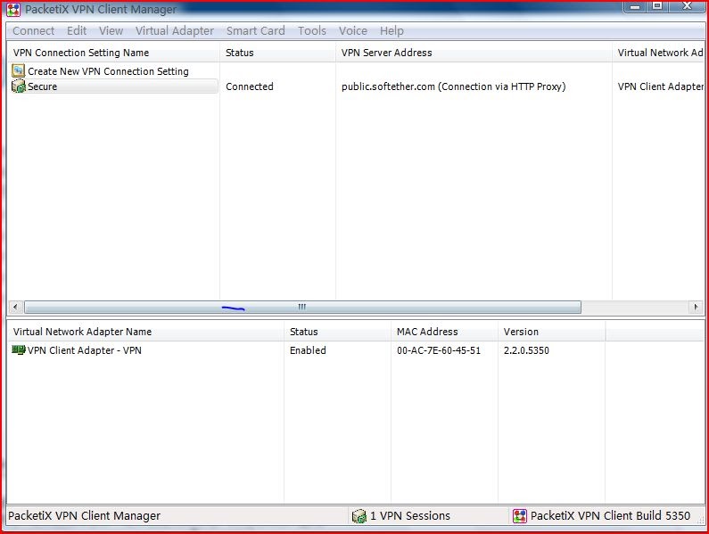This screenshot has width=709, height=534.
Task: Click the adapter list Status column header
Action: pyautogui.click(x=337, y=332)
